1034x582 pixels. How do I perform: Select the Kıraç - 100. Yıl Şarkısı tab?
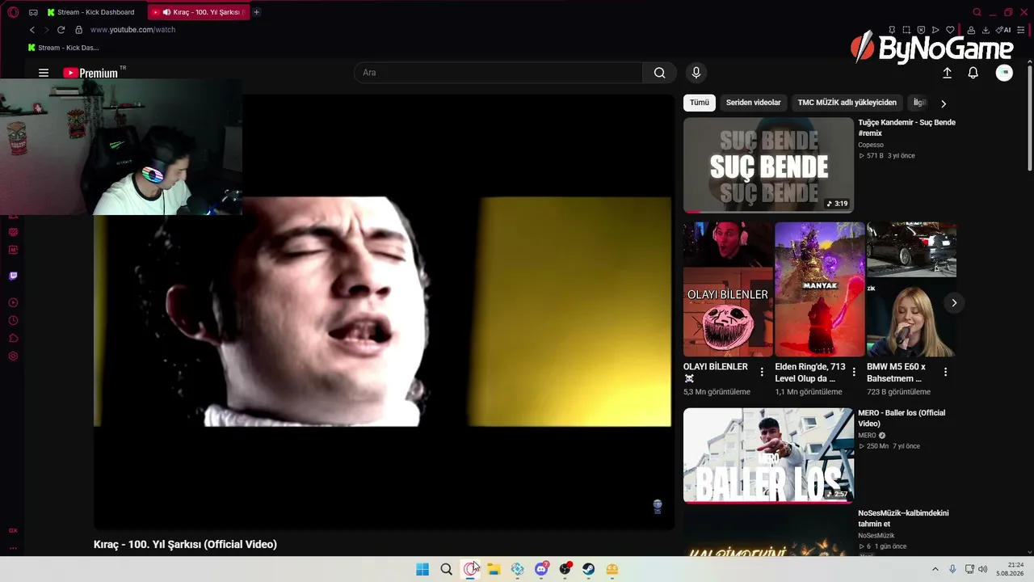click(x=198, y=12)
